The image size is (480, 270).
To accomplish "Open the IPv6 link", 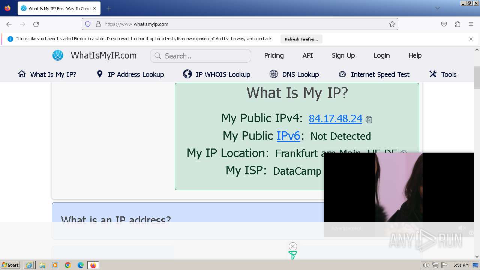I will [x=288, y=136].
